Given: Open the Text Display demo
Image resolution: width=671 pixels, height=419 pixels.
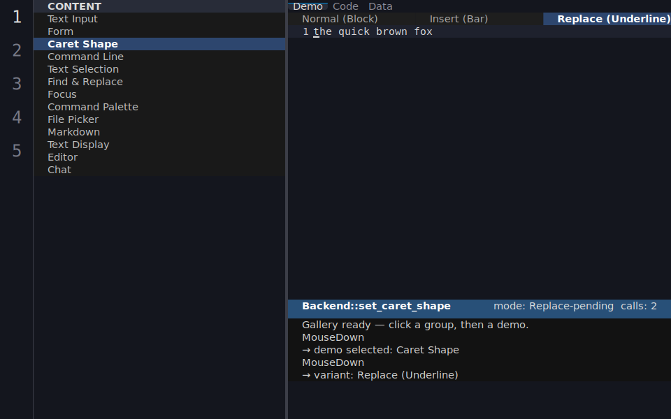Looking at the screenshot, I should (159, 145).
